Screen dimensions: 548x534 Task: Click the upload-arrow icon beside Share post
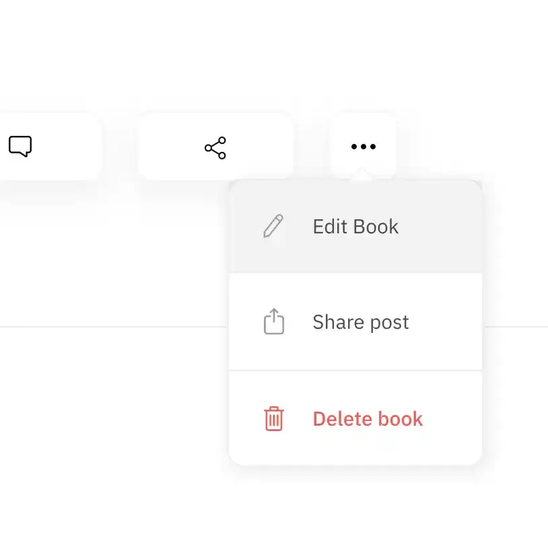click(x=273, y=321)
